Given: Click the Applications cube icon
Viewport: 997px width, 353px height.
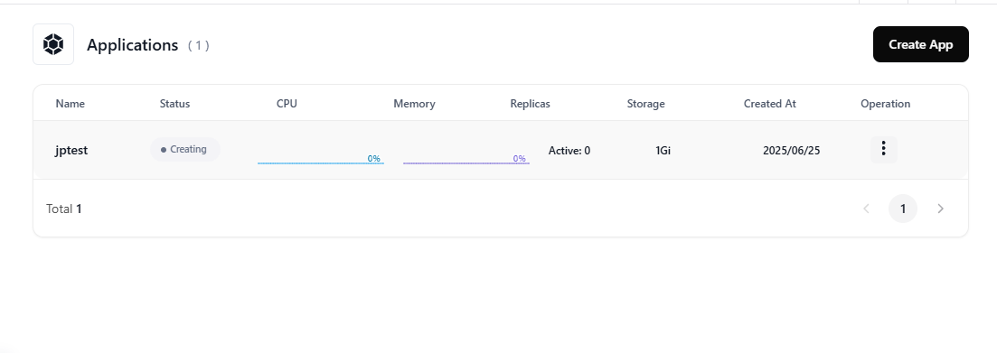Looking at the screenshot, I should point(53,44).
